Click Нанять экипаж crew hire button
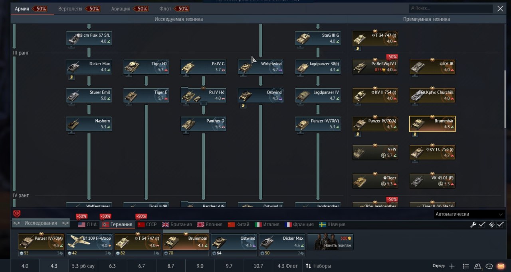The width and height of the screenshot is (511, 272). 330,242
